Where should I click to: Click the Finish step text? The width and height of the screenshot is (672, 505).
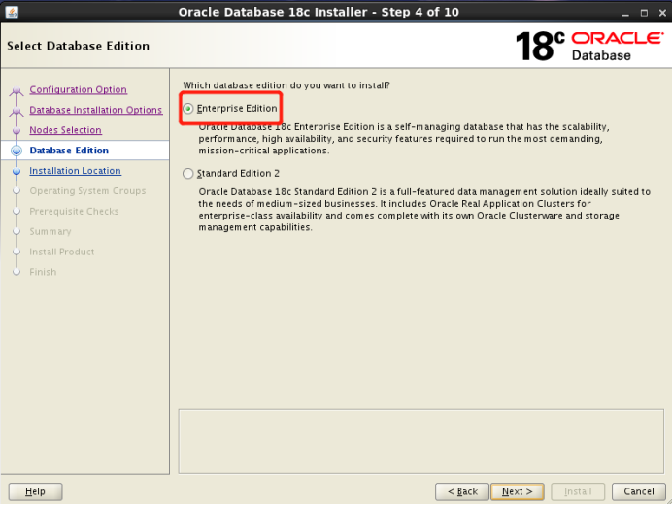[43, 272]
